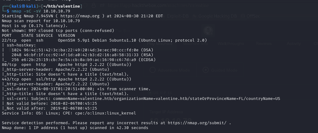Select the Guided Mode radio button
The image size is (318, 133).
[x=206, y=70]
